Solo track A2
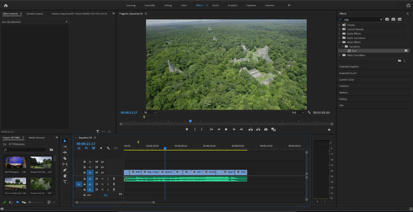This screenshot has width=413, height=212. click(108, 184)
